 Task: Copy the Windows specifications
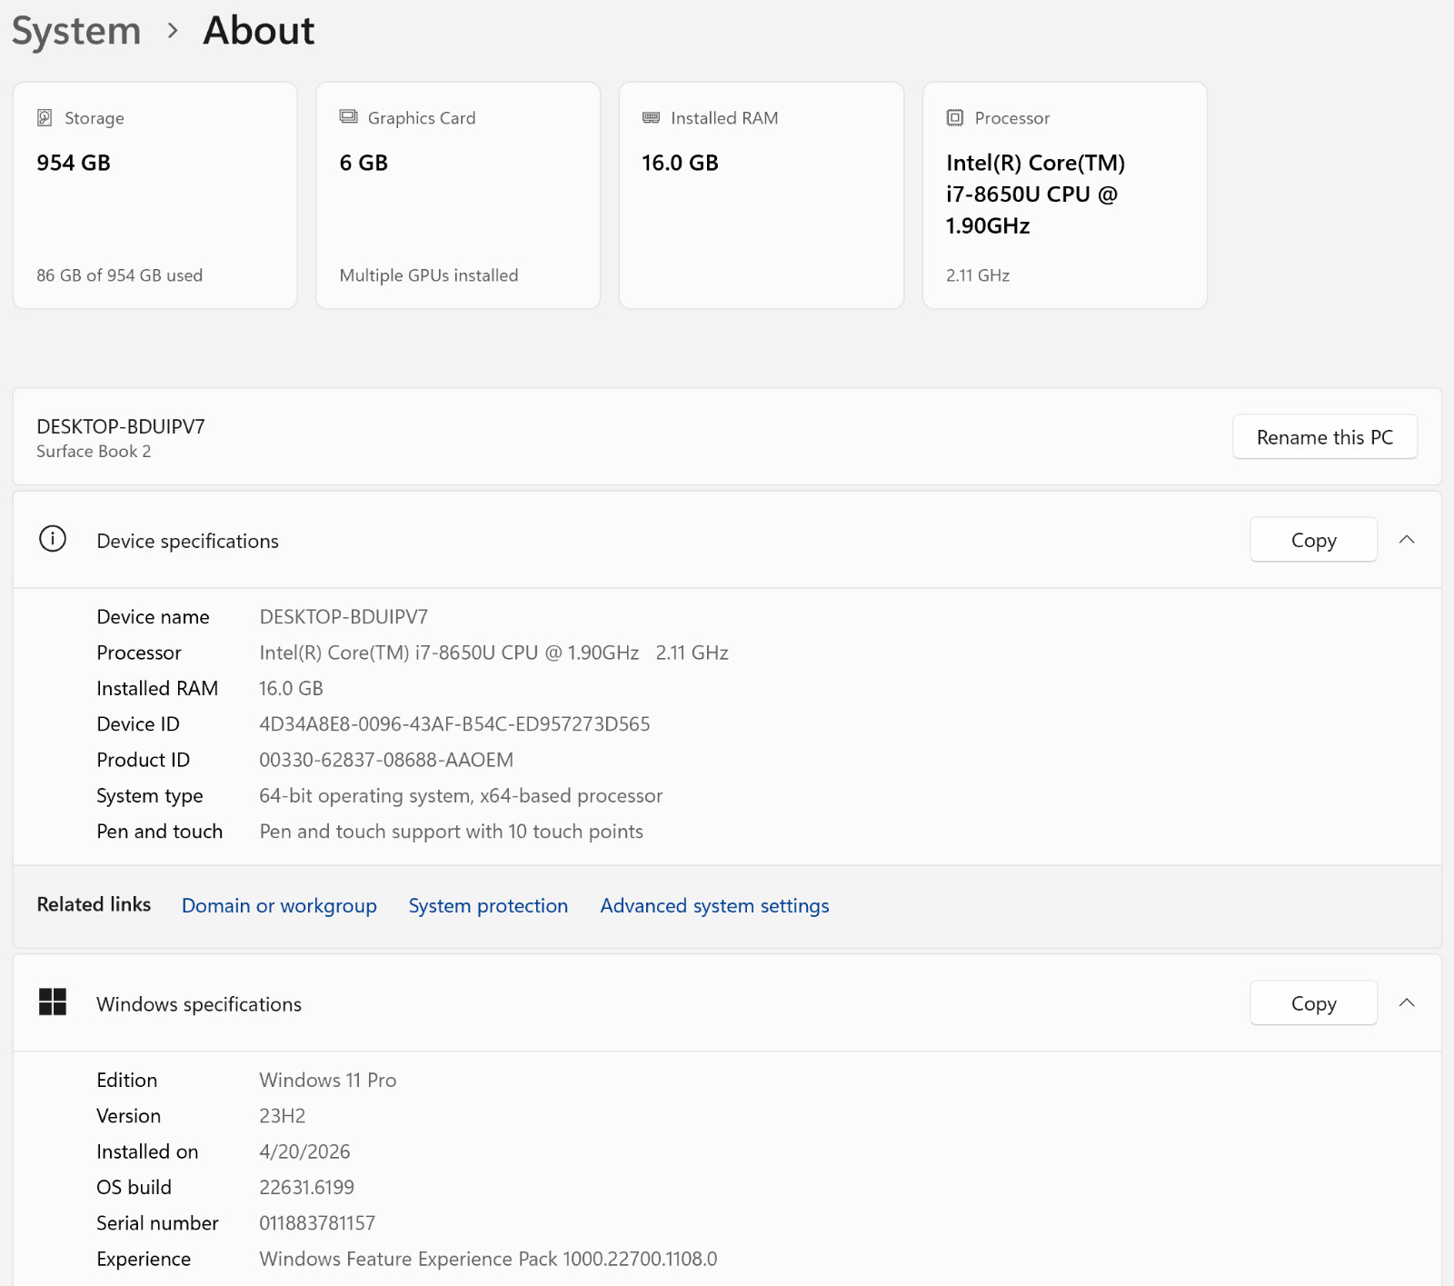point(1313,1003)
